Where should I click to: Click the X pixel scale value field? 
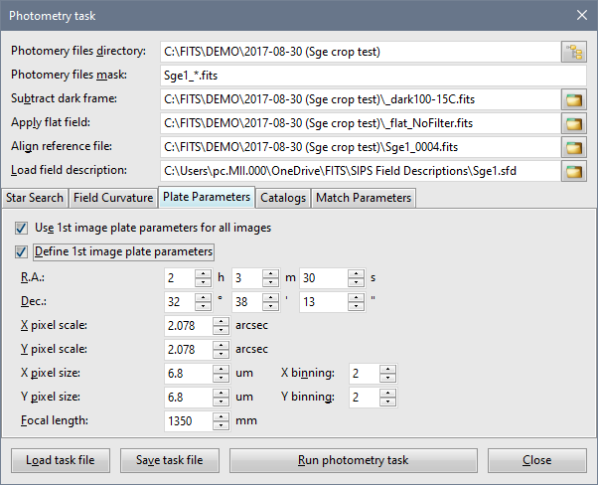(189, 326)
